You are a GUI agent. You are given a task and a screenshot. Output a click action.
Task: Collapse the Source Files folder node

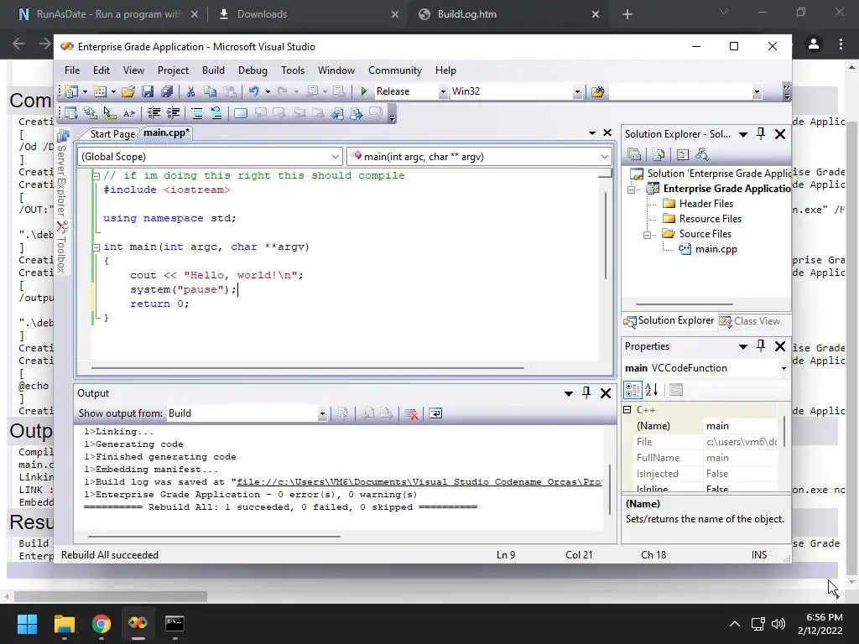pos(647,235)
